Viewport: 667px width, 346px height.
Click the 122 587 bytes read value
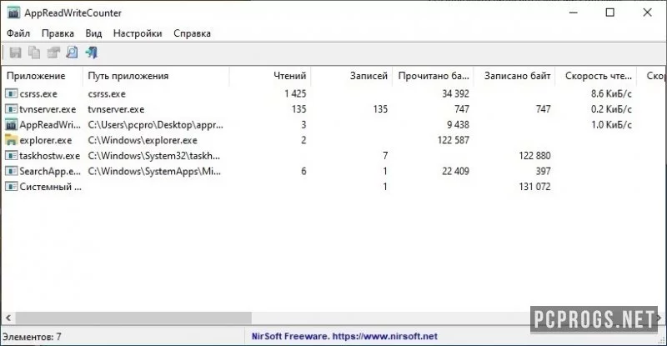[x=453, y=140]
